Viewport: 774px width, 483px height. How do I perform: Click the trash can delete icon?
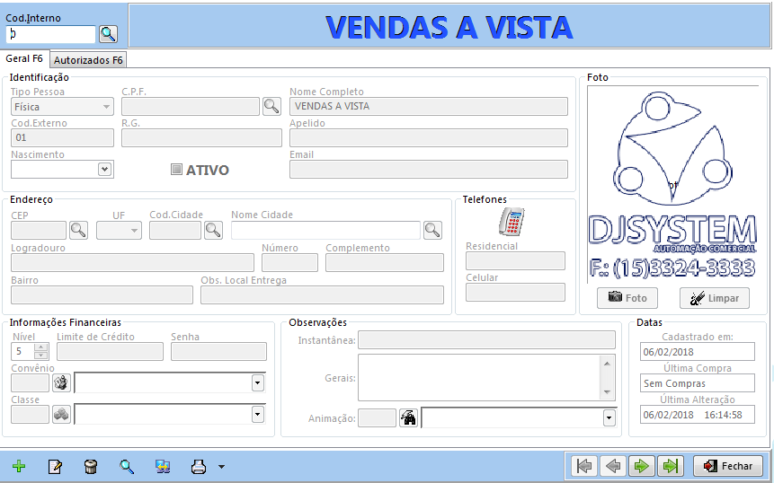coord(91,466)
